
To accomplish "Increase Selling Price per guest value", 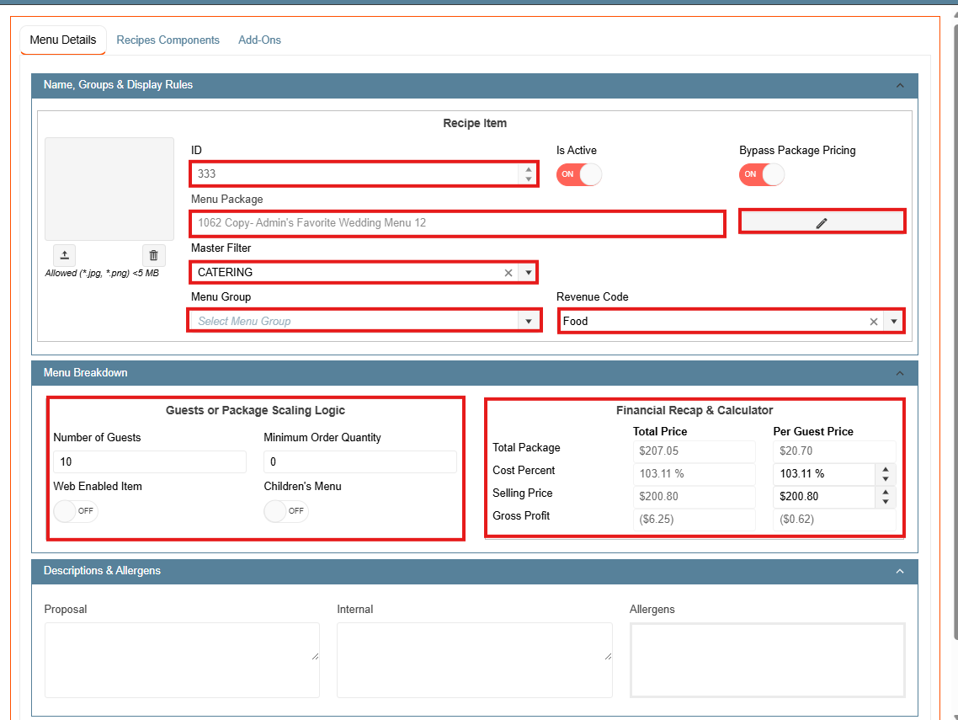I will tap(886, 492).
